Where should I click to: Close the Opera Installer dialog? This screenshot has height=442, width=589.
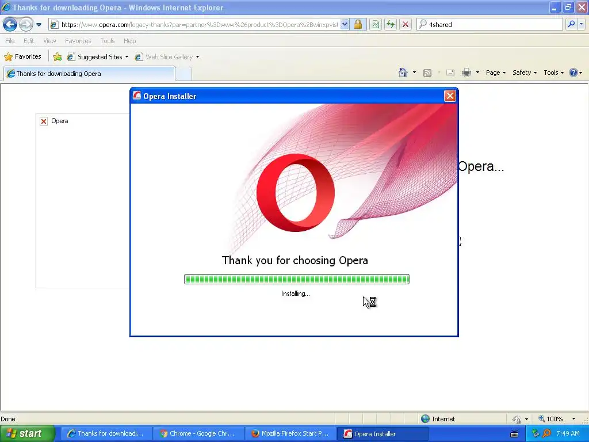point(450,96)
